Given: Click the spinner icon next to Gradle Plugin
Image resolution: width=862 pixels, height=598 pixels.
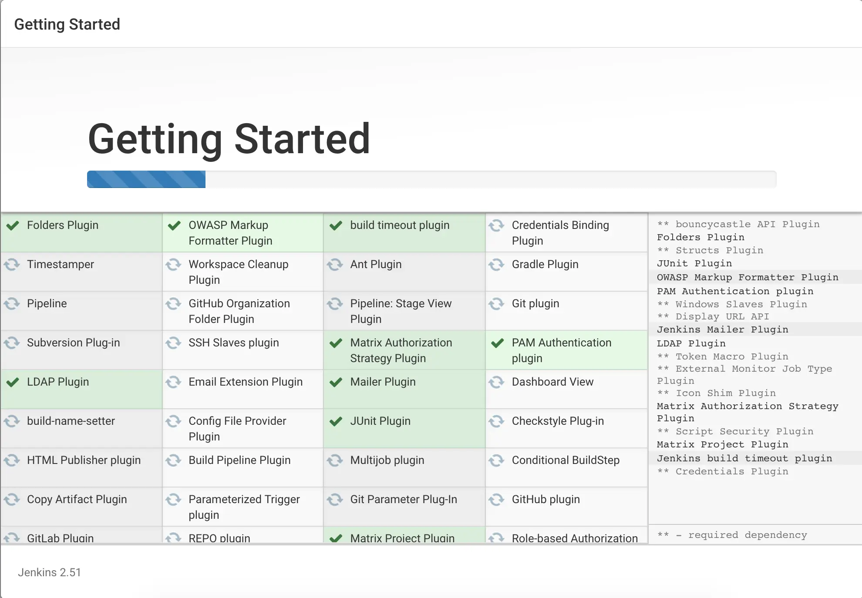Looking at the screenshot, I should click(x=496, y=264).
